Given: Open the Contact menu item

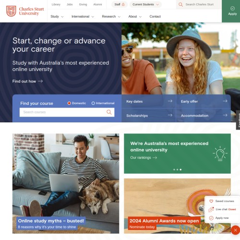Looking at the screenshot, I should (155, 16).
